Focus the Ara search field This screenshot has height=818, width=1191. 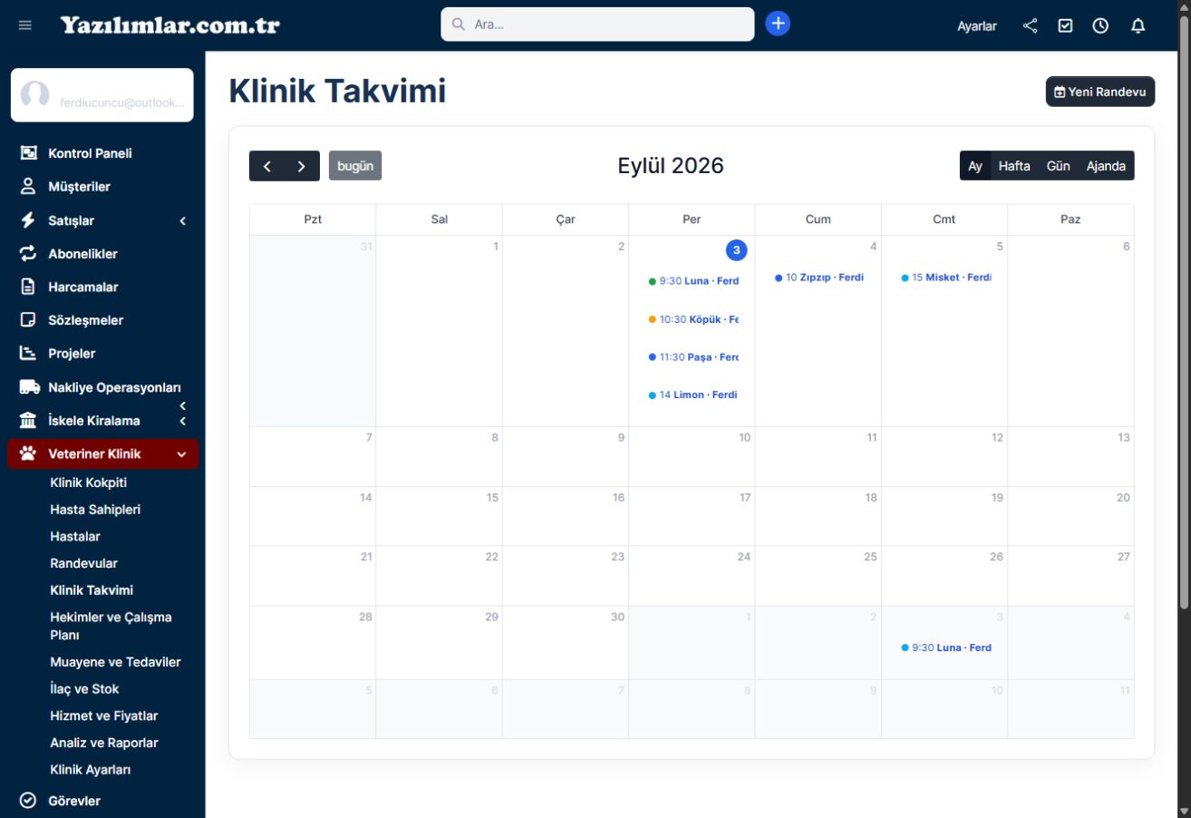point(597,24)
